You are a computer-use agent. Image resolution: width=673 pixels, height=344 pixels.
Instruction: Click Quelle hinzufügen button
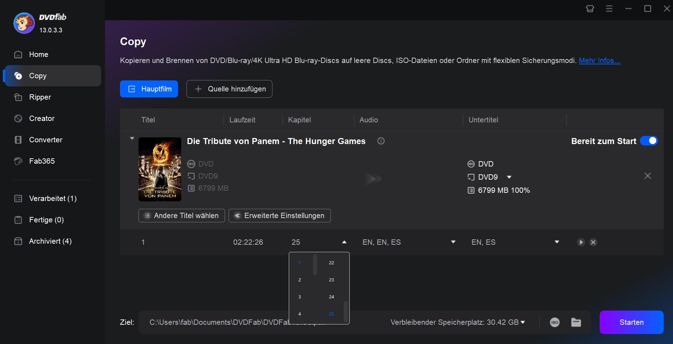click(229, 89)
